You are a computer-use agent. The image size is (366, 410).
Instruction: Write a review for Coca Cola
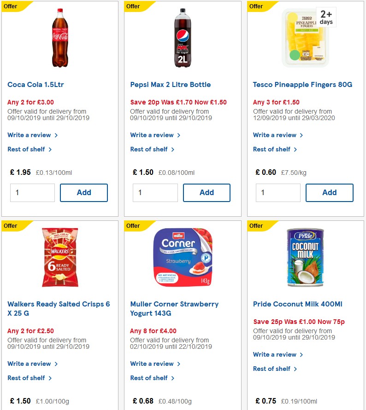tap(30, 135)
